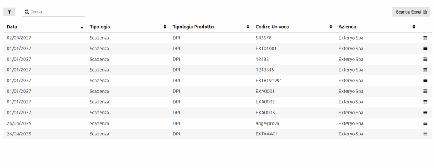Open row menu for code EXT01001

pos(425,49)
